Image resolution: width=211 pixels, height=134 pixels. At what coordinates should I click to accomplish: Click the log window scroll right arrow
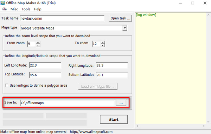[x=204, y=126]
